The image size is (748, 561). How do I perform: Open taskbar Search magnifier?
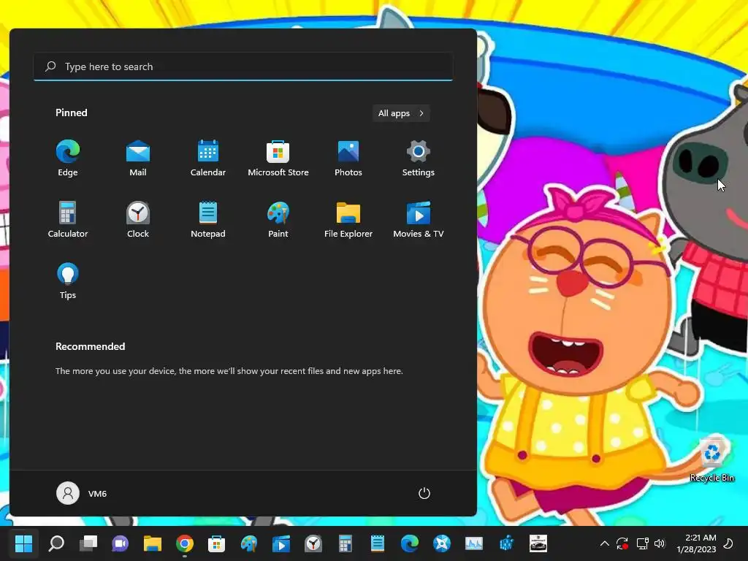click(x=56, y=543)
